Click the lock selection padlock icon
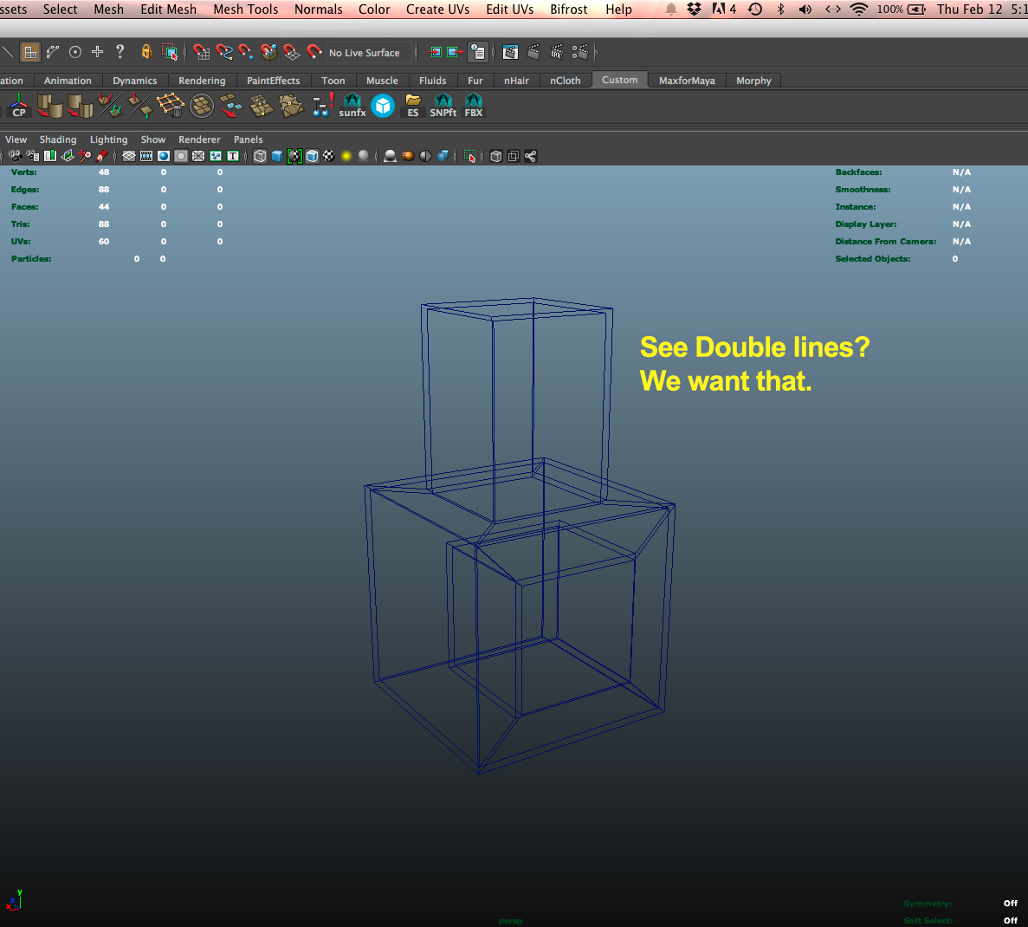This screenshot has width=1028, height=927. coord(146,52)
